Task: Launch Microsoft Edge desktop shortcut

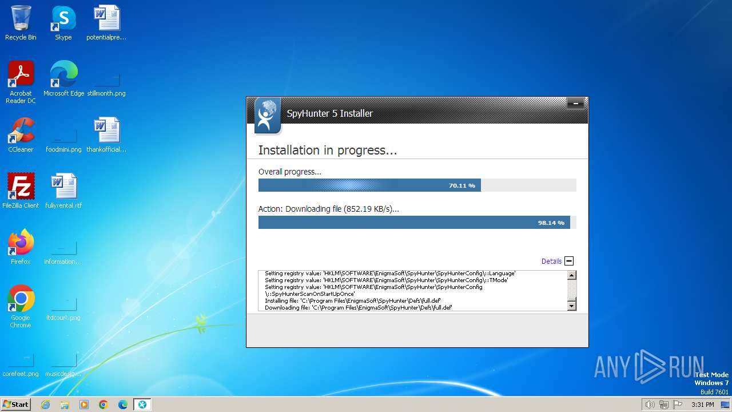Action: 63,79
